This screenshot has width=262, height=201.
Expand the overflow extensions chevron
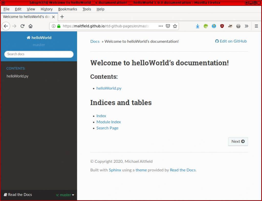(246, 26)
